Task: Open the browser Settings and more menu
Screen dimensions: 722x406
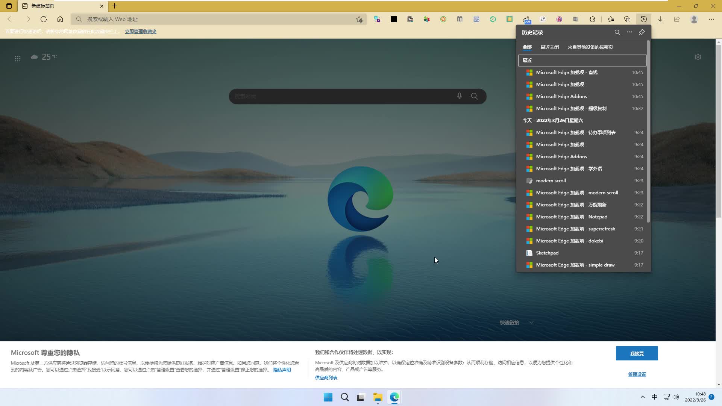Action: point(711,19)
